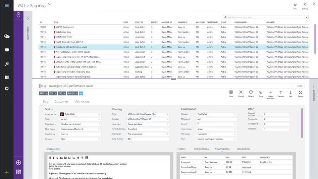Close the Bug triage tab
318x179 pixels.
pos(49,4)
